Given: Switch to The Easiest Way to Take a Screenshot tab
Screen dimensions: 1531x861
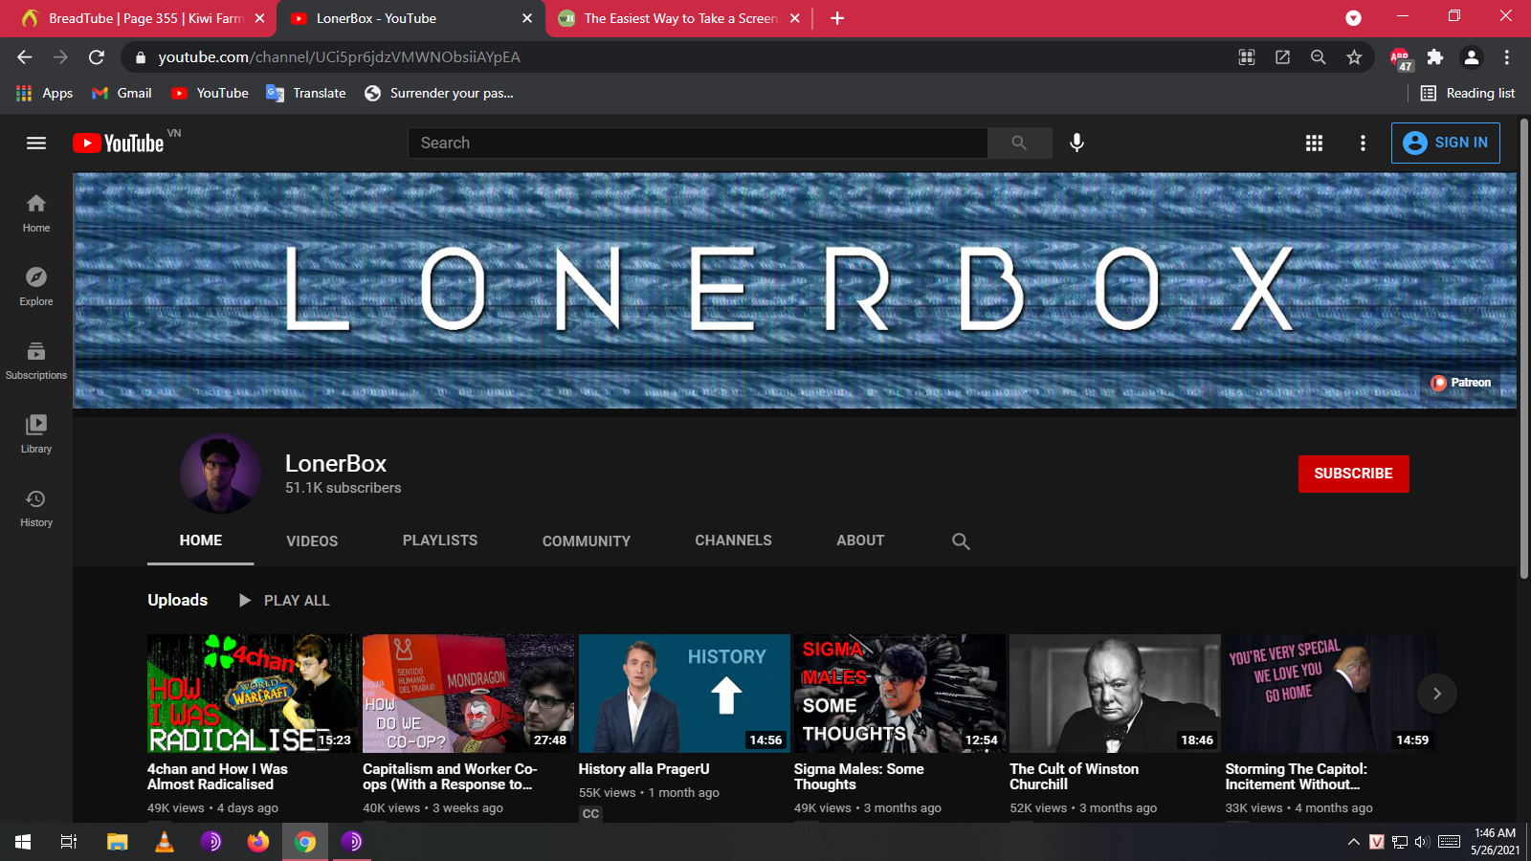Looking at the screenshot, I should point(679,18).
